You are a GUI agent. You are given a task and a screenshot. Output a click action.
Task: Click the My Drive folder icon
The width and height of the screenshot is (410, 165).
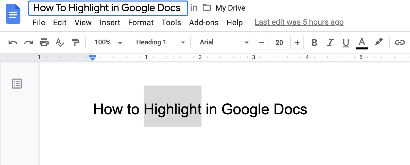207,8
